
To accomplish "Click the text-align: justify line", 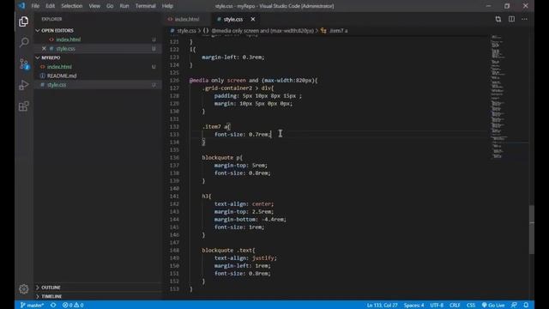I will click(x=245, y=257).
